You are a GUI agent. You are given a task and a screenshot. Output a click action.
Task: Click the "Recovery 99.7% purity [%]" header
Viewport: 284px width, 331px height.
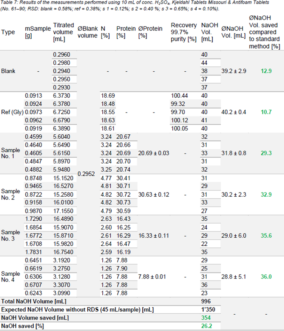coord(184,32)
